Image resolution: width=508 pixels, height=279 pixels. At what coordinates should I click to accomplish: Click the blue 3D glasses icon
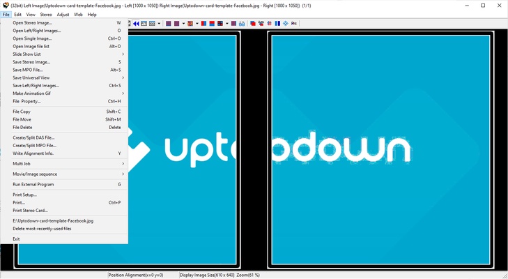coord(242,23)
